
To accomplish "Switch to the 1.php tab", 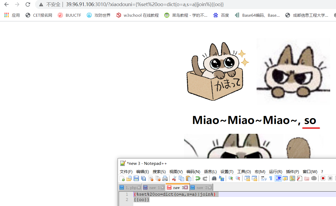I will pyautogui.click(x=130, y=188).
